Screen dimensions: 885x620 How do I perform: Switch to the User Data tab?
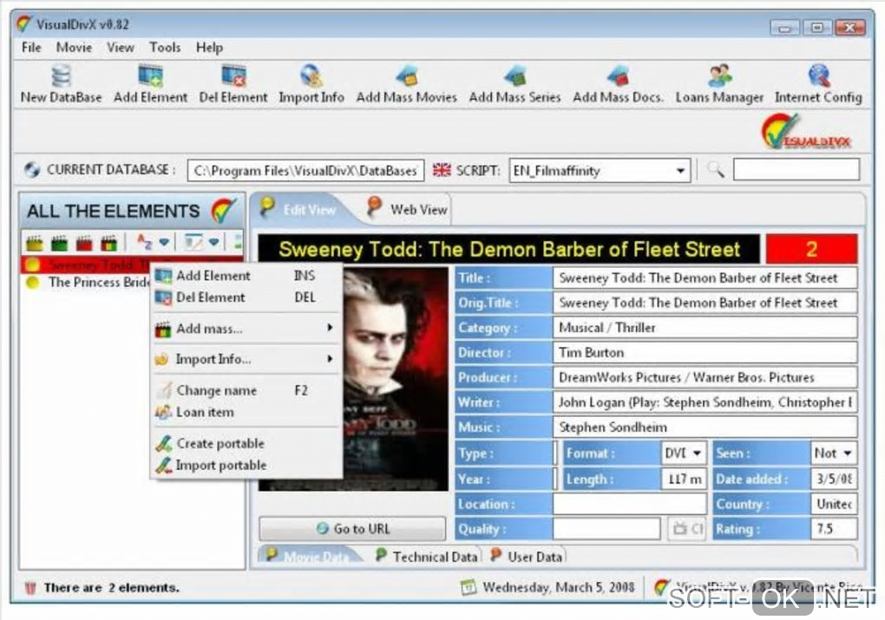[526, 557]
